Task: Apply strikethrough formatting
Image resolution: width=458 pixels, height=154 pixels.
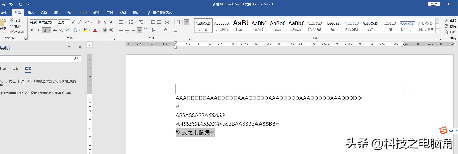Action: 55,30
